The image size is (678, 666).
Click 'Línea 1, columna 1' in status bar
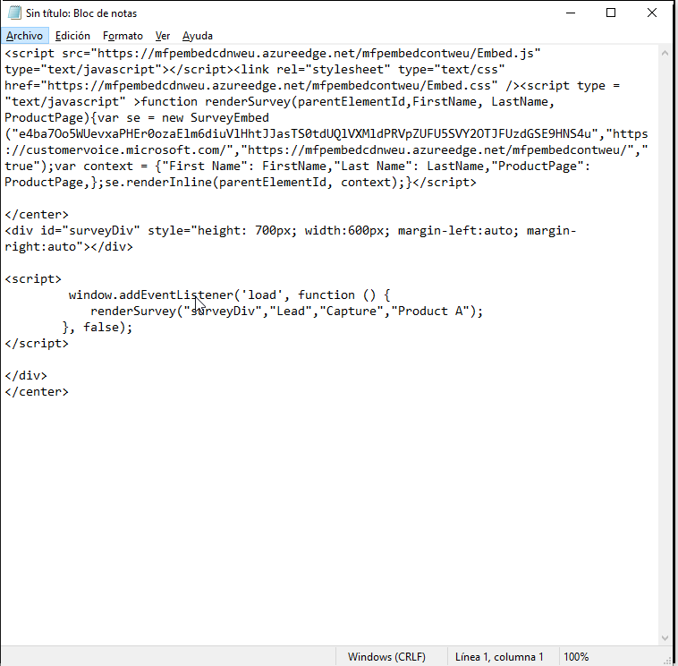pyautogui.click(x=498, y=656)
